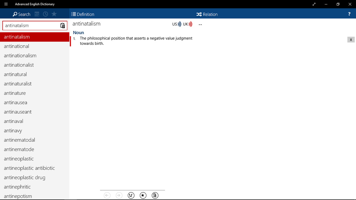Image resolution: width=356 pixels, height=200 pixels.
Task: Select antinatalism in word list
Action: pos(34,37)
